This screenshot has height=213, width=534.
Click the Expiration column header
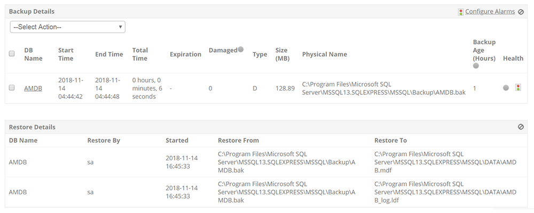click(185, 54)
